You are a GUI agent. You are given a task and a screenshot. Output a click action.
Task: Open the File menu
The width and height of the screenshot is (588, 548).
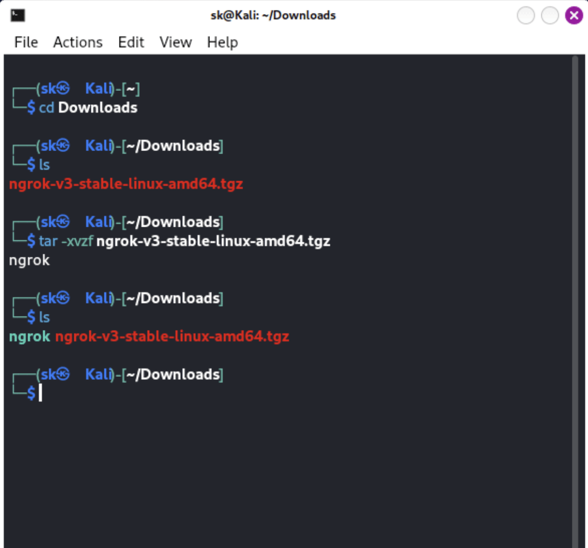(x=26, y=42)
